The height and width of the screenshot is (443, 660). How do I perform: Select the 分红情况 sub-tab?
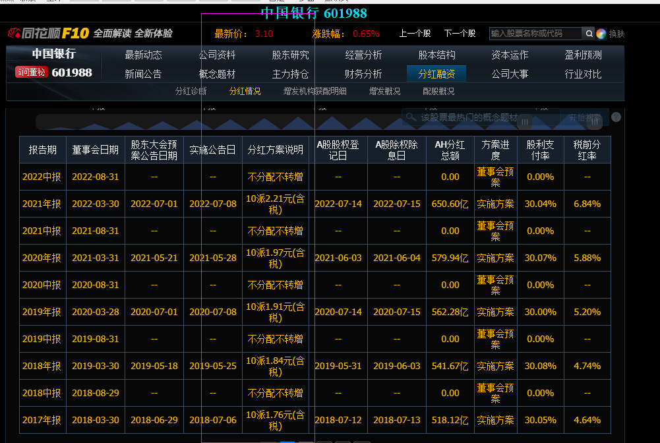[245, 91]
